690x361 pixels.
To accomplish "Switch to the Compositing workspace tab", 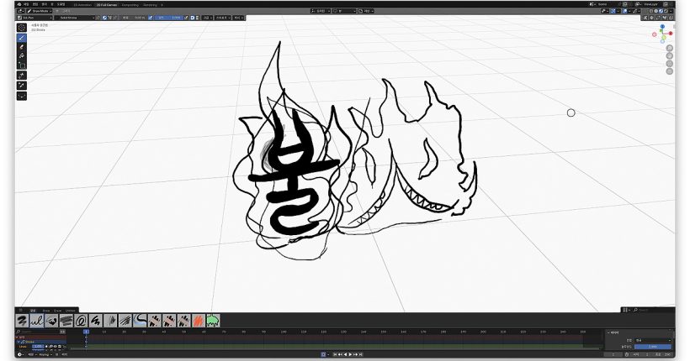I will click(x=130, y=4).
